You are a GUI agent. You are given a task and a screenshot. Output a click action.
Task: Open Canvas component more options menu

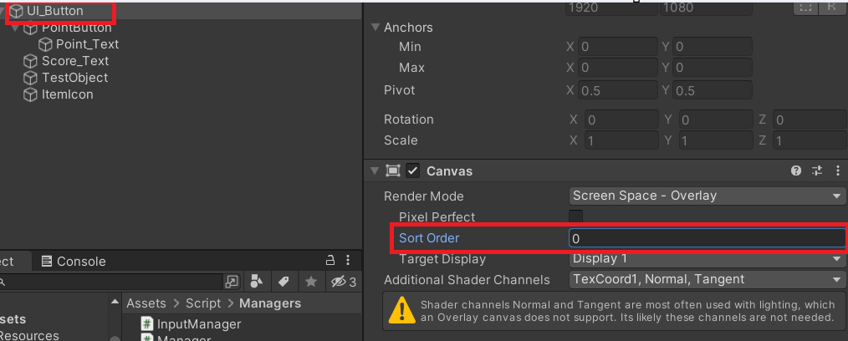836,171
